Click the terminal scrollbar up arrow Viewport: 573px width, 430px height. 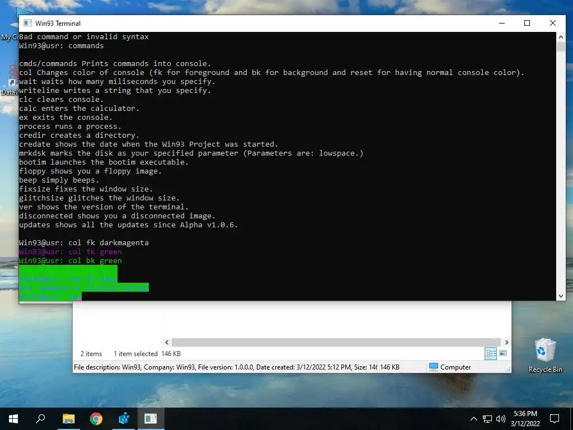point(561,37)
